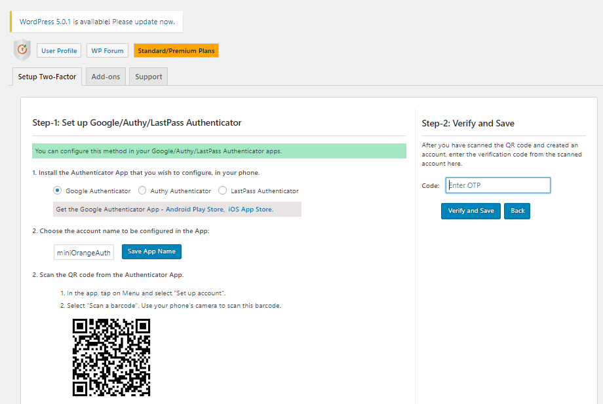Select the LastPass Authenticator radio button
The height and width of the screenshot is (404, 603).
(222, 190)
